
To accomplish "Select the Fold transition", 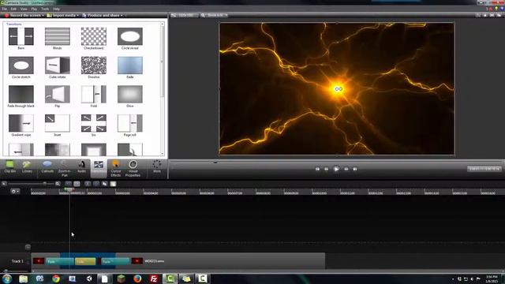I will (x=94, y=95).
